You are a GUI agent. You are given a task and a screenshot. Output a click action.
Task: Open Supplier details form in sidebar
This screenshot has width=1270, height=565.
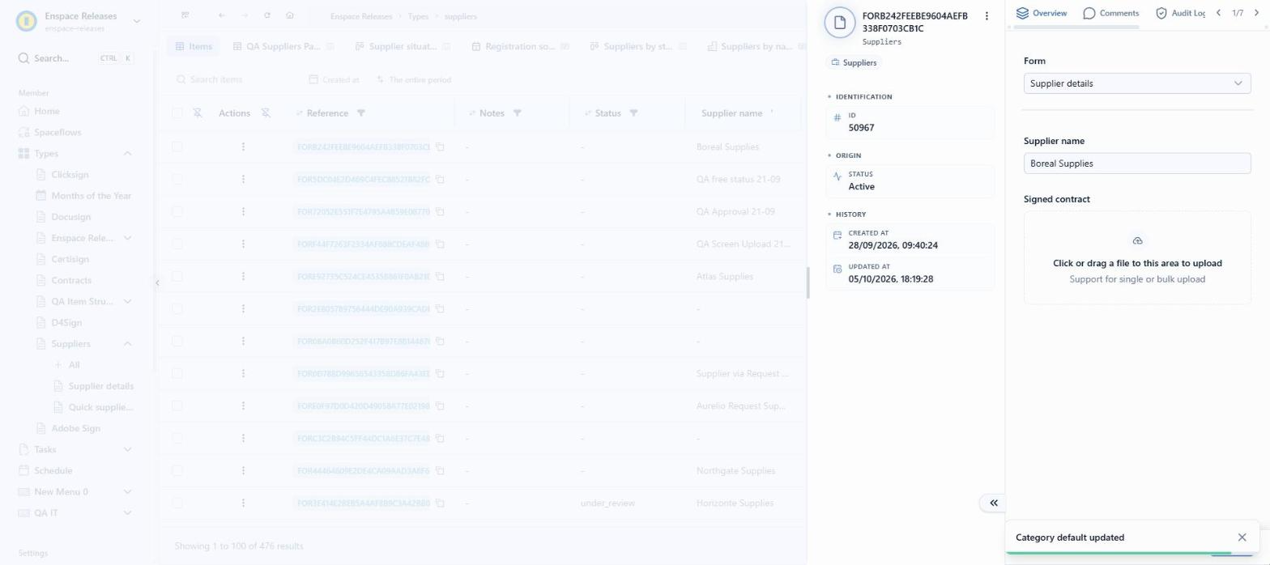coord(100,386)
